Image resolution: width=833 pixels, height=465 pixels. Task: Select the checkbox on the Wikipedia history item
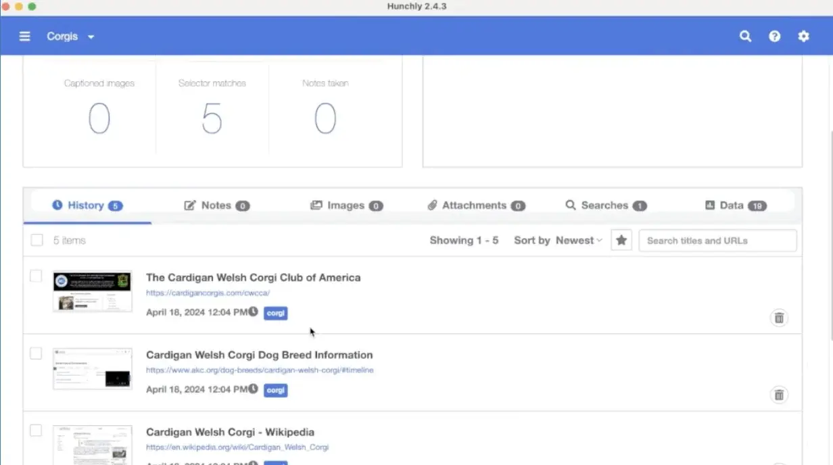pos(37,430)
